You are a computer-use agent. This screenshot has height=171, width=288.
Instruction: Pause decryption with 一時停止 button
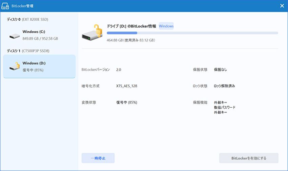(98, 158)
